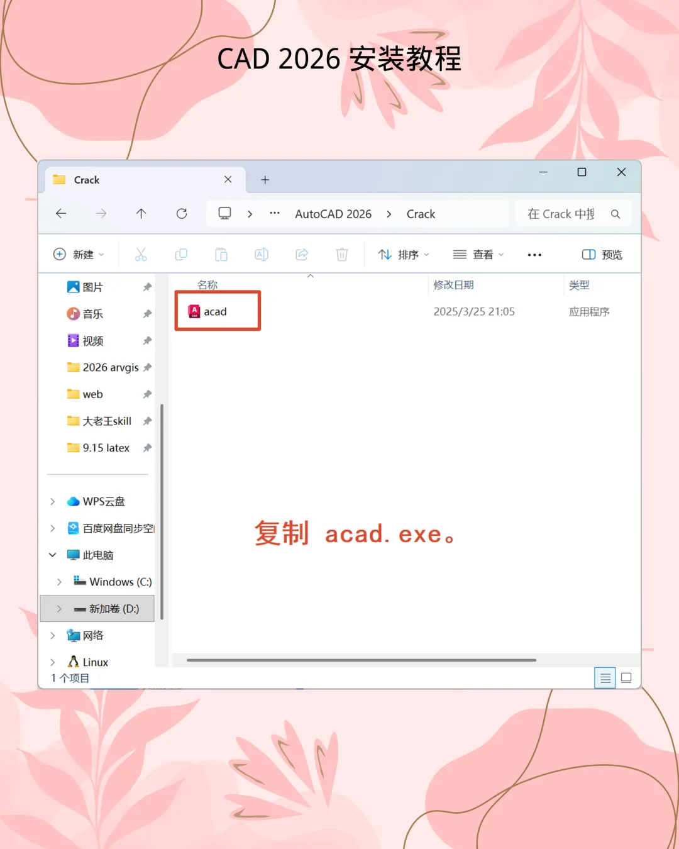Expand the 网络 tree node

(52, 635)
